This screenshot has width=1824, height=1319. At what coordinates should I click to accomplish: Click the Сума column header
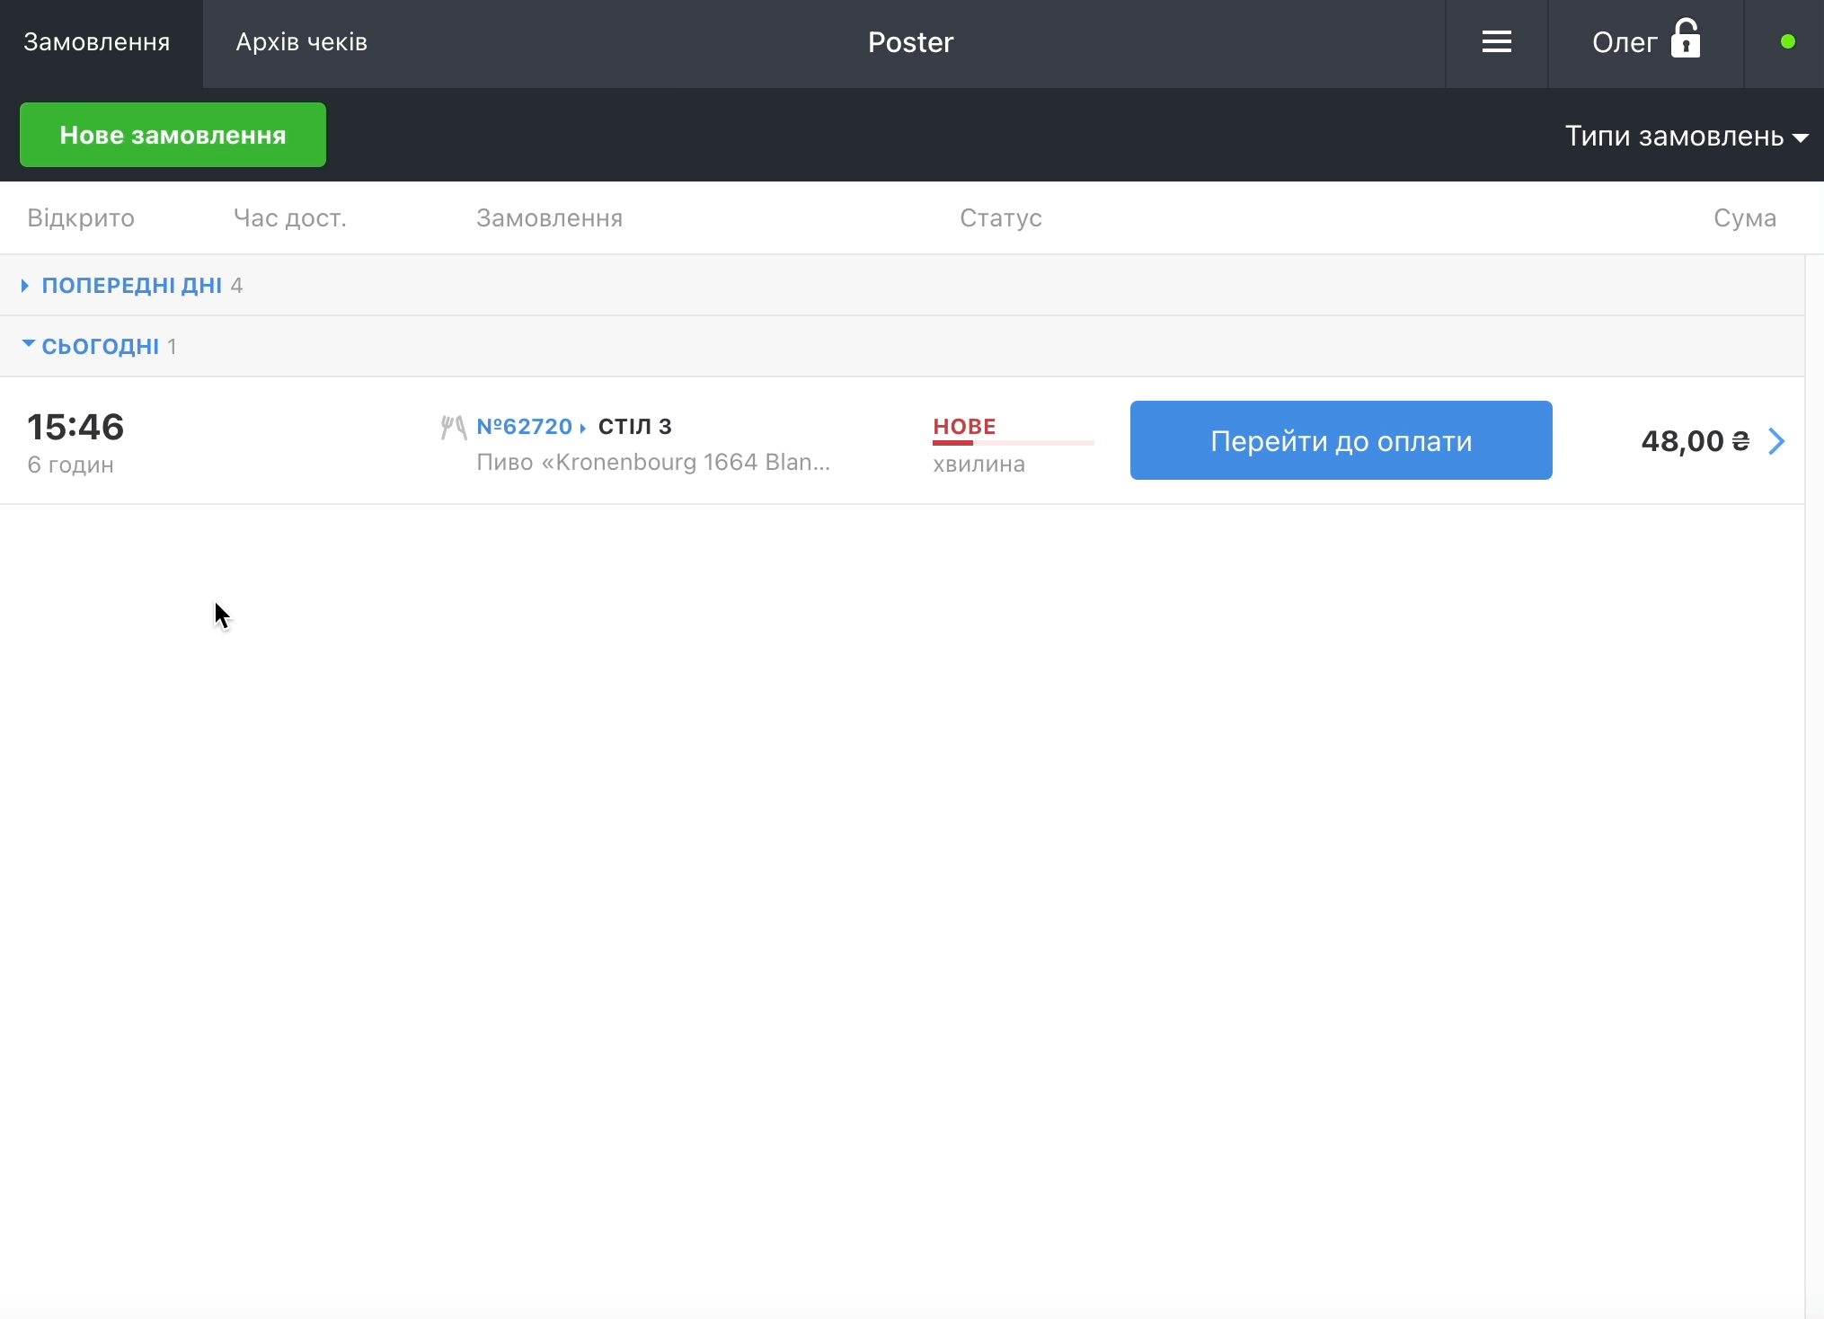[x=1744, y=218]
